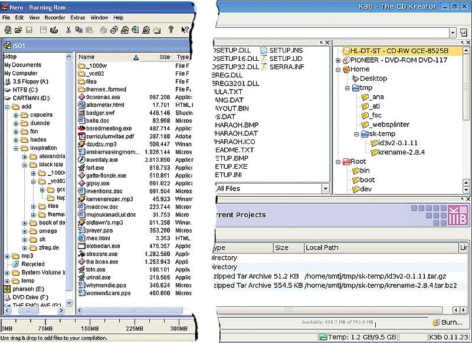The image size is (472, 343).
Task: Expand the PIONEER DVD-ROM node in K3b
Action: pos(338,61)
